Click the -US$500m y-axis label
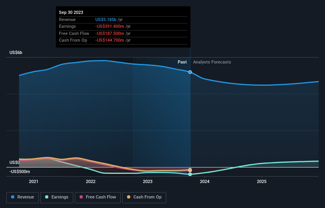The height and width of the screenshot is (208, 325). (20, 171)
